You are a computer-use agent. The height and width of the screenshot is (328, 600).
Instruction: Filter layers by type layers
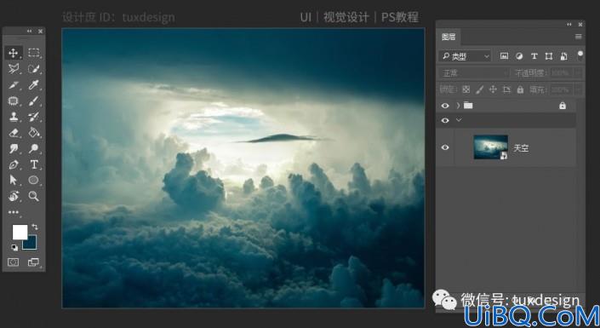pyautogui.click(x=534, y=56)
